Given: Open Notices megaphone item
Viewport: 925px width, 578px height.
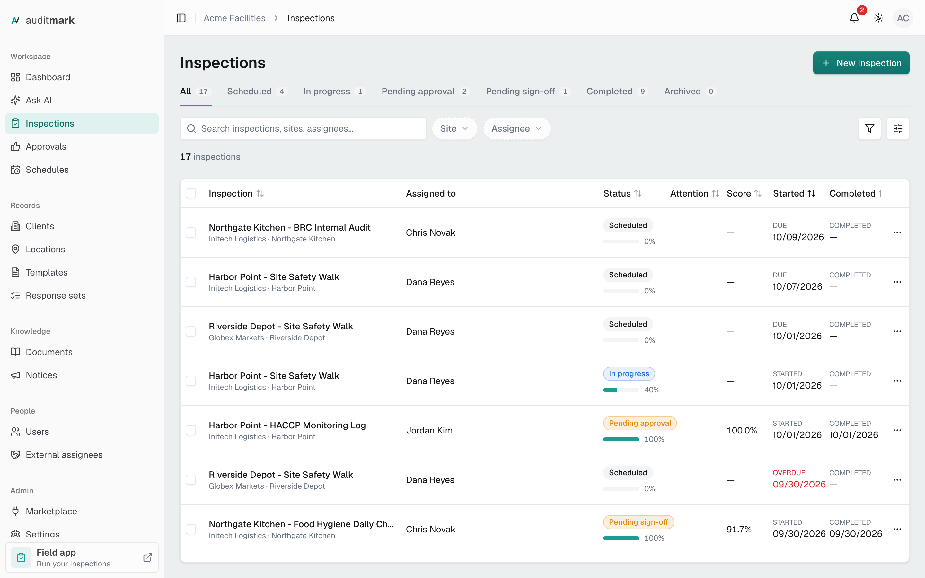Looking at the screenshot, I should [82, 375].
